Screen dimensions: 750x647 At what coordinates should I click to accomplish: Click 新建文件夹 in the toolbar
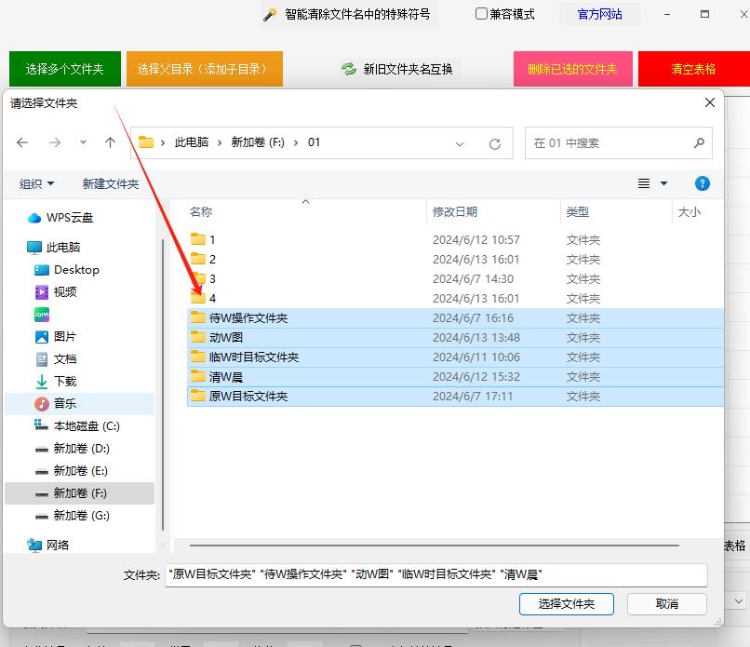click(111, 183)
